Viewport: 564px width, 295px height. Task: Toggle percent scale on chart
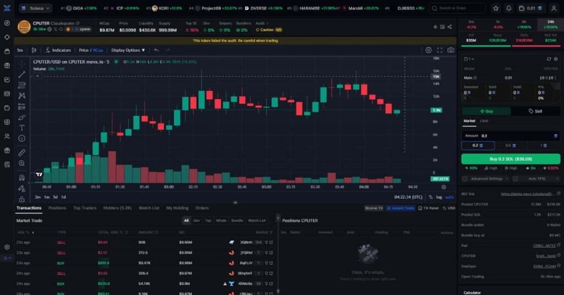(x=431, y=197)
